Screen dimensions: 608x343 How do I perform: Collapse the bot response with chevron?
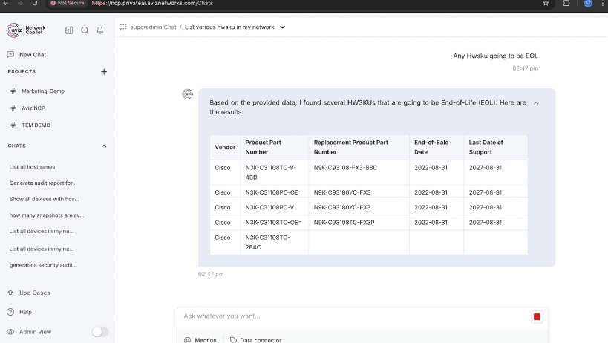click(536, 103)
